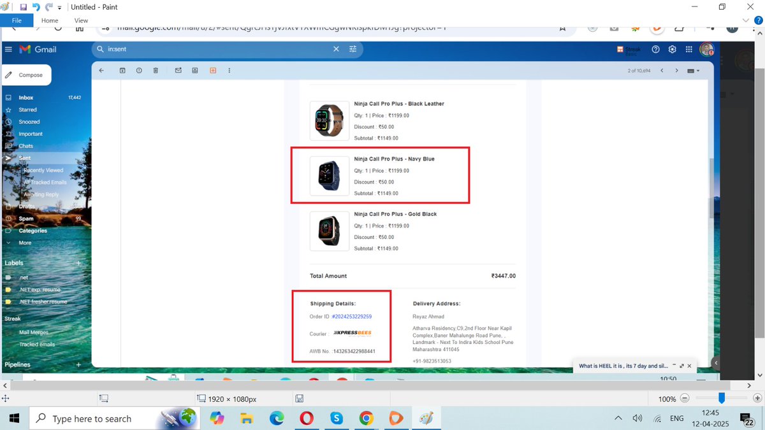Image resolution: width=765 pixels, height=430 pixels.
Task: Open the Windows Start menu
Action: 14,419
